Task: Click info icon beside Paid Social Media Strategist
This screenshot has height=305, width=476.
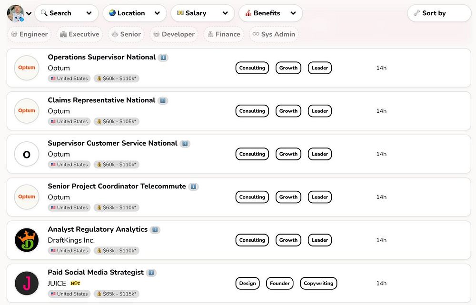Action: click(151, 273)
